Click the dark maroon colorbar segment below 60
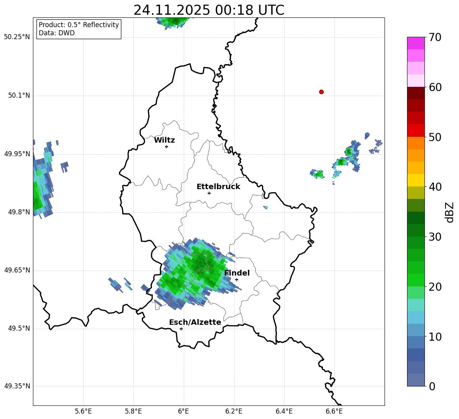459x419 pixels. (x=416, y=93)
